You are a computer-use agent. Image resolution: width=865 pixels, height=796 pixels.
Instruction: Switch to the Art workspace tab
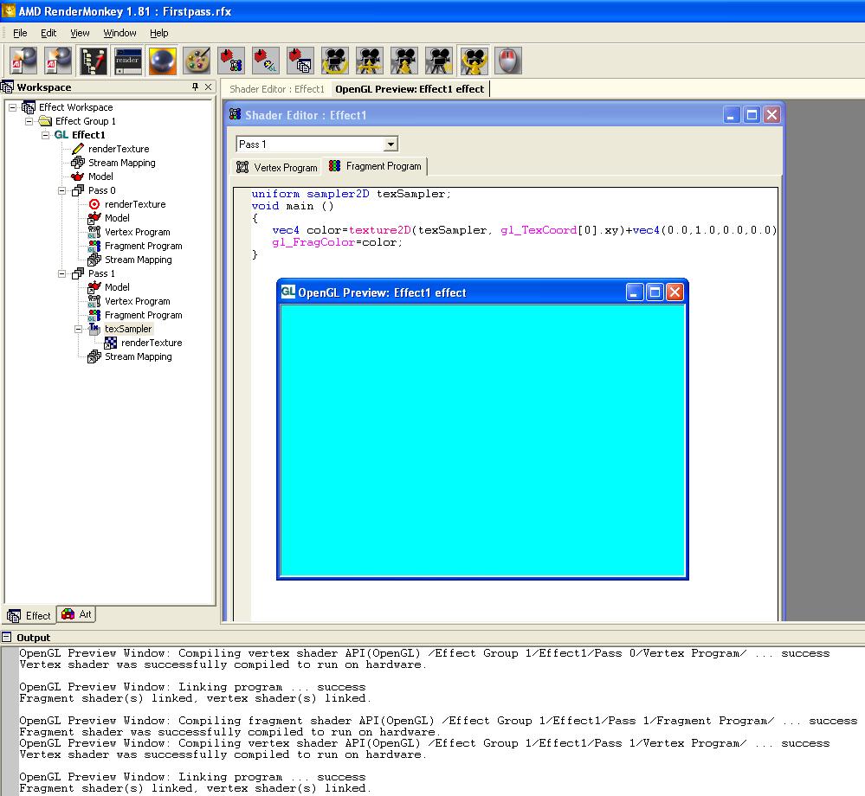(x=77, y=614)
